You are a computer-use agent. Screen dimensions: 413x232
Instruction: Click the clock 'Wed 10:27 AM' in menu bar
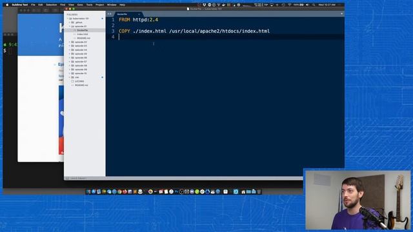(x=327, y=5)
